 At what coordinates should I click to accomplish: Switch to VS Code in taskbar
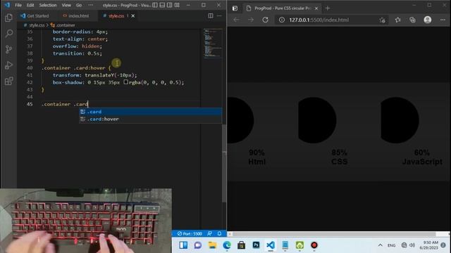click(x=271, y=245)
